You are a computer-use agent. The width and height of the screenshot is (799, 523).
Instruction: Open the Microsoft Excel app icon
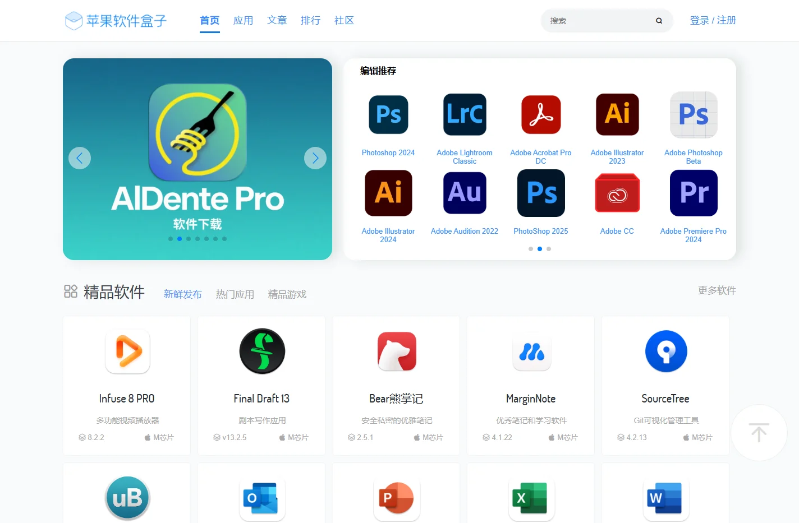coord(531,498)
